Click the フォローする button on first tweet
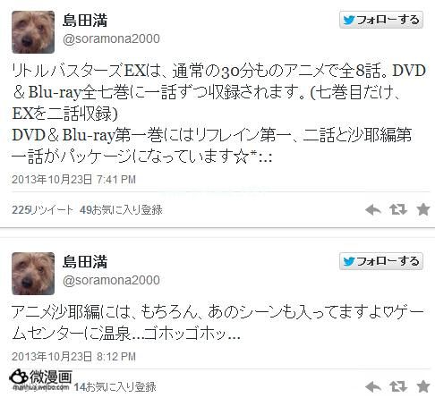The height and width of the screenshot is (398, 435). tap(381, 20)
